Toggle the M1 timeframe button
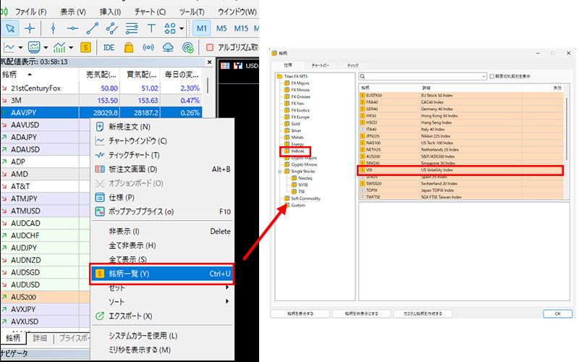Image resolution: width=579 pixels, height=362 pixels. (201, 28)
